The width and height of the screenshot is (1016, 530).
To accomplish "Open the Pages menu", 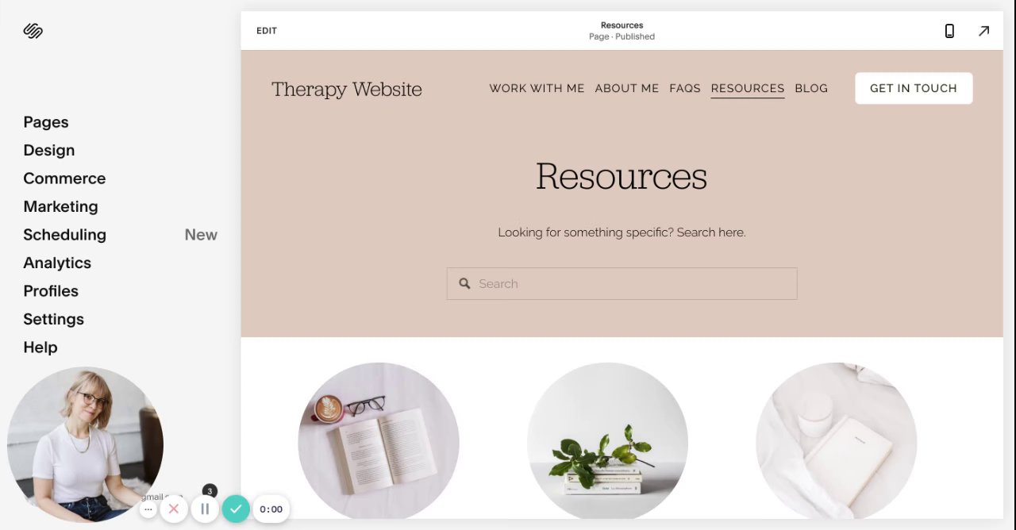I will (x=46, y=122).
